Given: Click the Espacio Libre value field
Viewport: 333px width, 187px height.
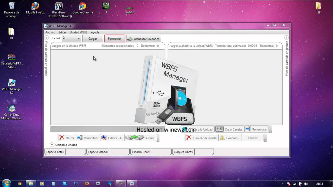Looking at the screenshot, I should click(x=161, y=152).
